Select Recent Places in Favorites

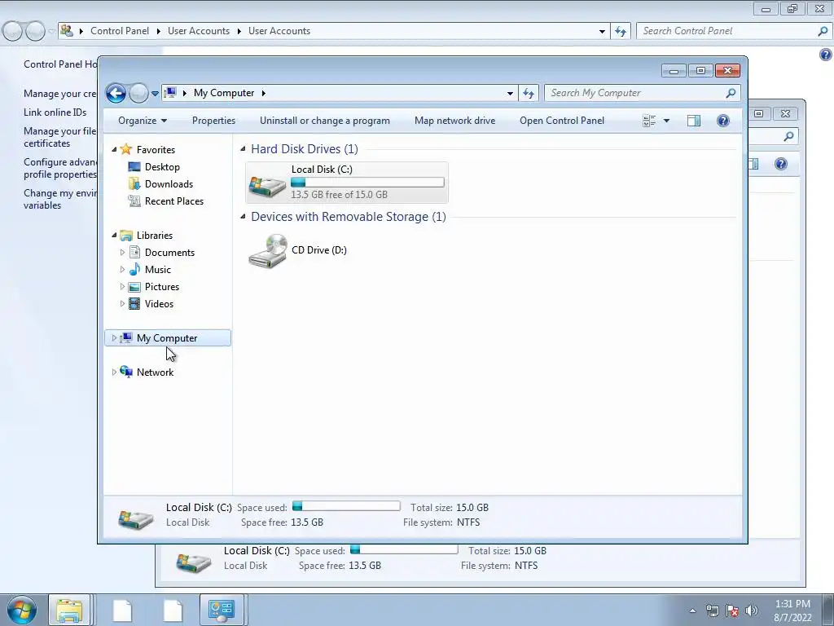pyautogui.click(x=174, y=201)
